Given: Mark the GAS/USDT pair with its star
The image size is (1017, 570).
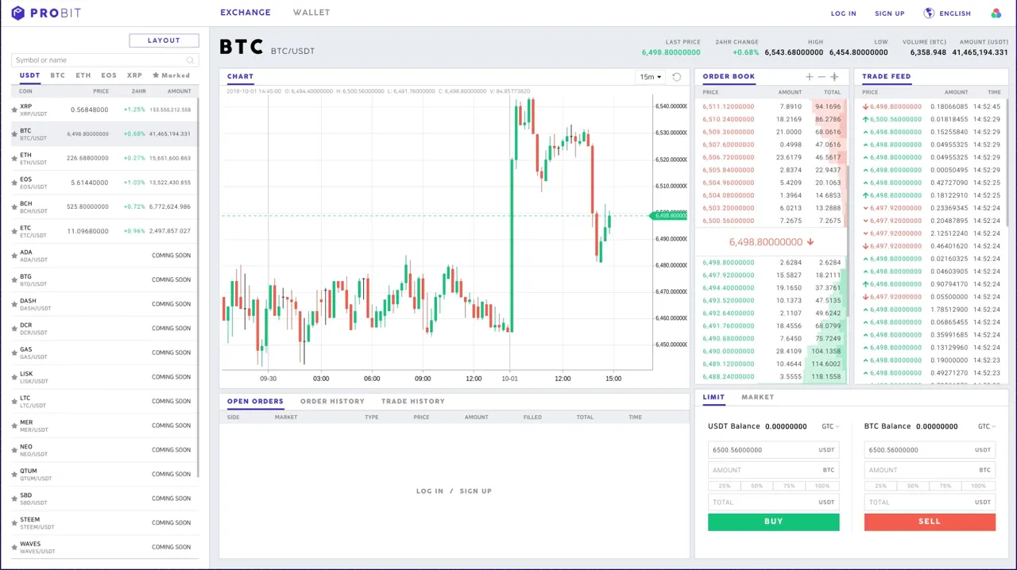Looking at the screenshot, I should 14,352.
